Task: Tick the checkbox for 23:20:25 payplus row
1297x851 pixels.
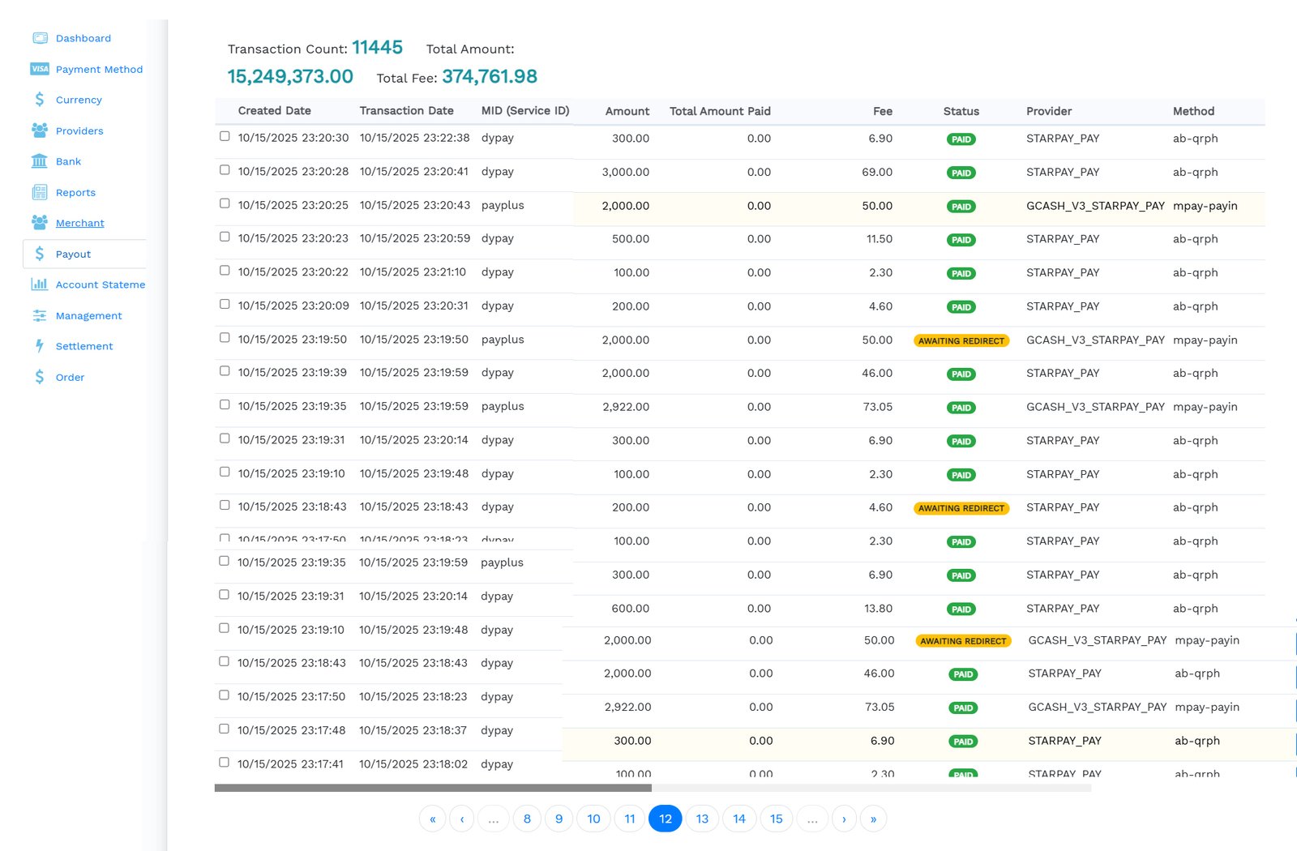Action: click(225, 203)
